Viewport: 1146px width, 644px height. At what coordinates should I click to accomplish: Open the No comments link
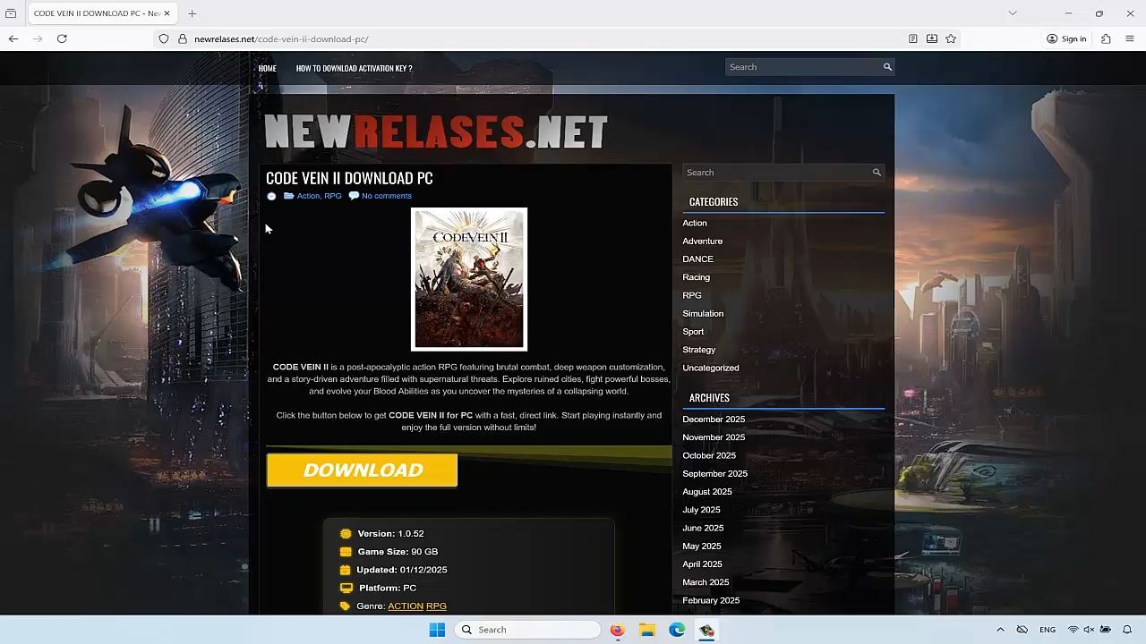pos(386,196)
